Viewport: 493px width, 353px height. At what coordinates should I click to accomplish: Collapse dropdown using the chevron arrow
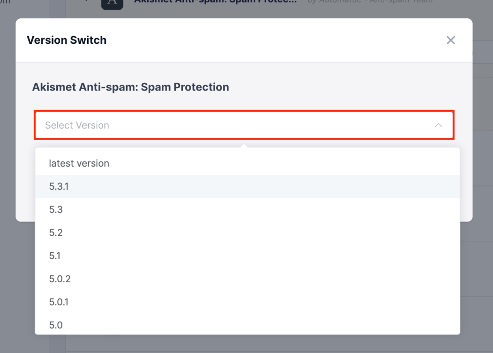coord(438,125)
